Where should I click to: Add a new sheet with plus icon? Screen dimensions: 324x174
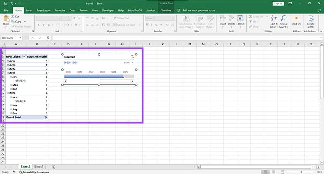click(53, 167)
